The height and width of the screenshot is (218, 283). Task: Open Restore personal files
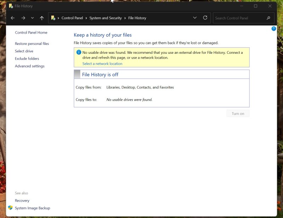click(x=32, y=44)
